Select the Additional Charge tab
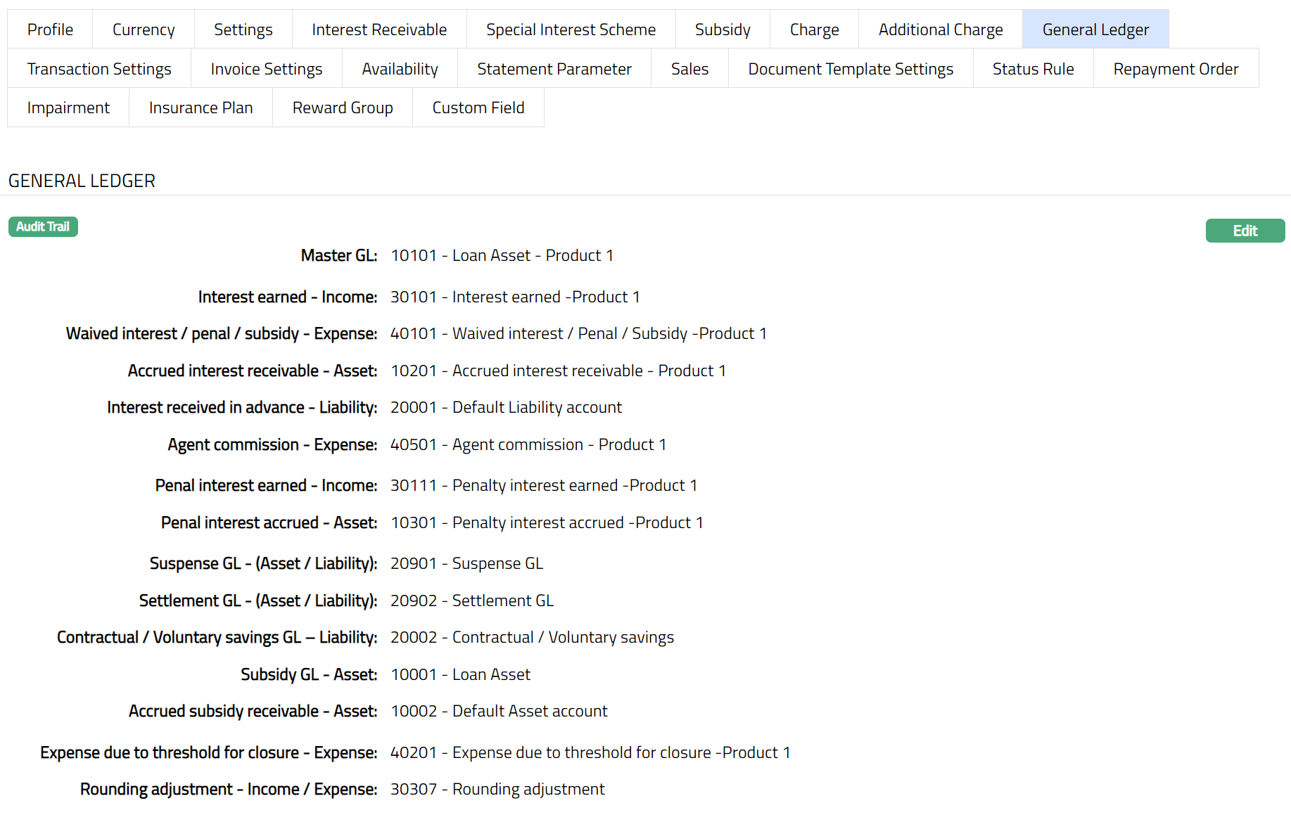The height and width of the screenshot is (822, 1291). [x=940, y=30]
